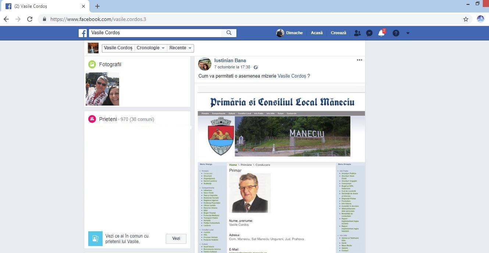Bookmark this page with the star icon
The image size is (489, 253).
(466, 19)
